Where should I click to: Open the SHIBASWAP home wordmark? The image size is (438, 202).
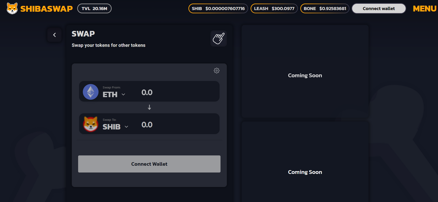click(x=47, y=9)
